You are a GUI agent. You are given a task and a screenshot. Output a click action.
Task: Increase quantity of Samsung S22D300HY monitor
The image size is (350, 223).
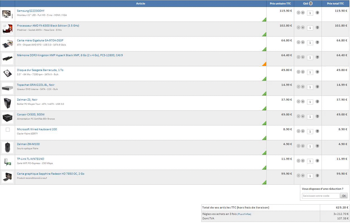click(303, 13)
